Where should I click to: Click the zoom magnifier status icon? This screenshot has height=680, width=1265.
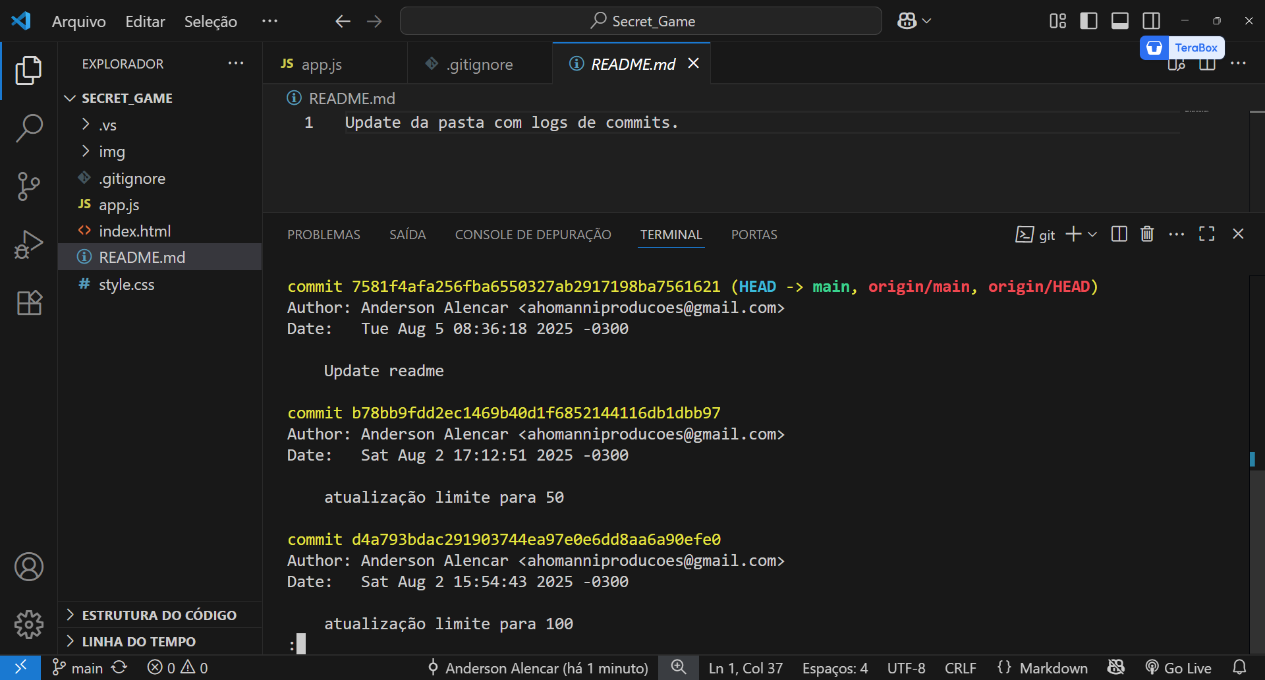(x=679, y=667)
